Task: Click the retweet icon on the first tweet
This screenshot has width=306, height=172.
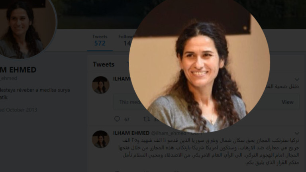Action: [147, 119]
